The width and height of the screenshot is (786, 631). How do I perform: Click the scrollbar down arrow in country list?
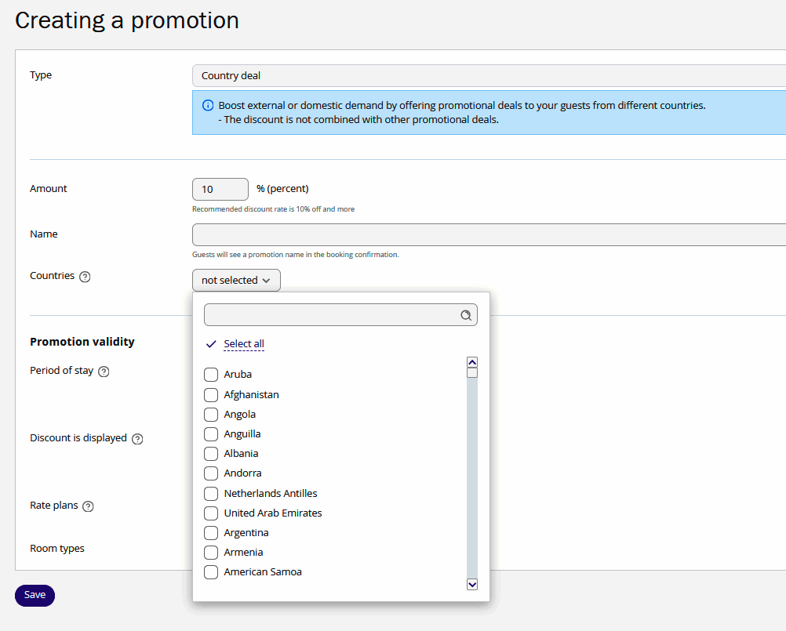(x=471, y=584)
